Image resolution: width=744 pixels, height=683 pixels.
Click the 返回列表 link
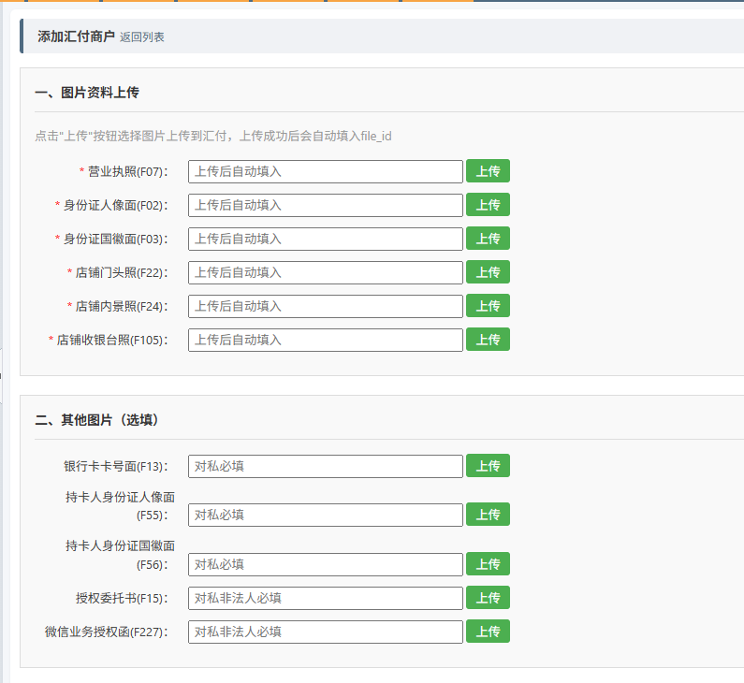141,37
